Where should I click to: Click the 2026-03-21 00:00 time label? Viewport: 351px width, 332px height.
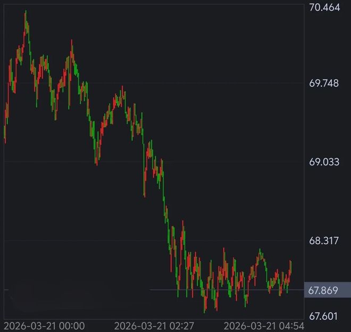pyautogui.click(x=44, y=325)
